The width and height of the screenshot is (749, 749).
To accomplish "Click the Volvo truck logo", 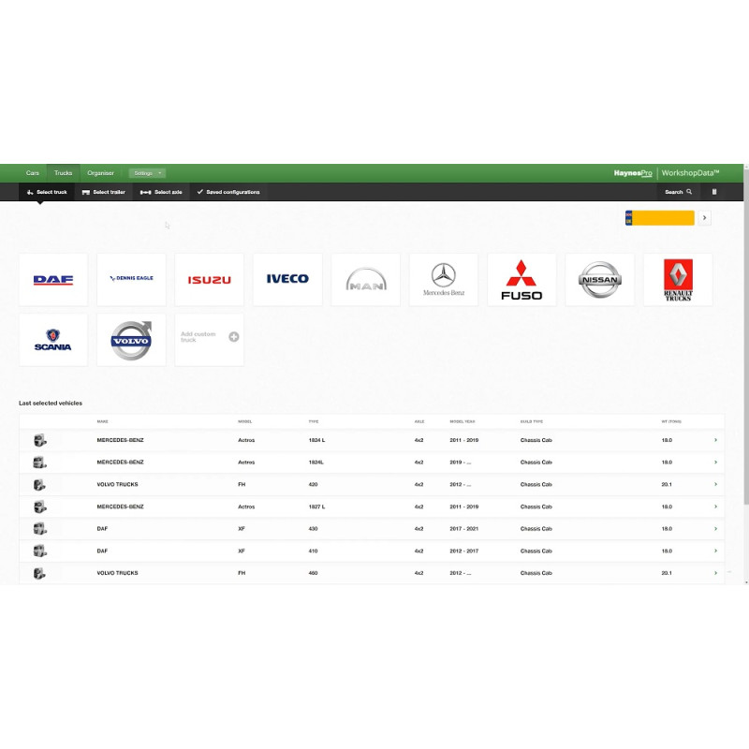I will tap(131, 339).
